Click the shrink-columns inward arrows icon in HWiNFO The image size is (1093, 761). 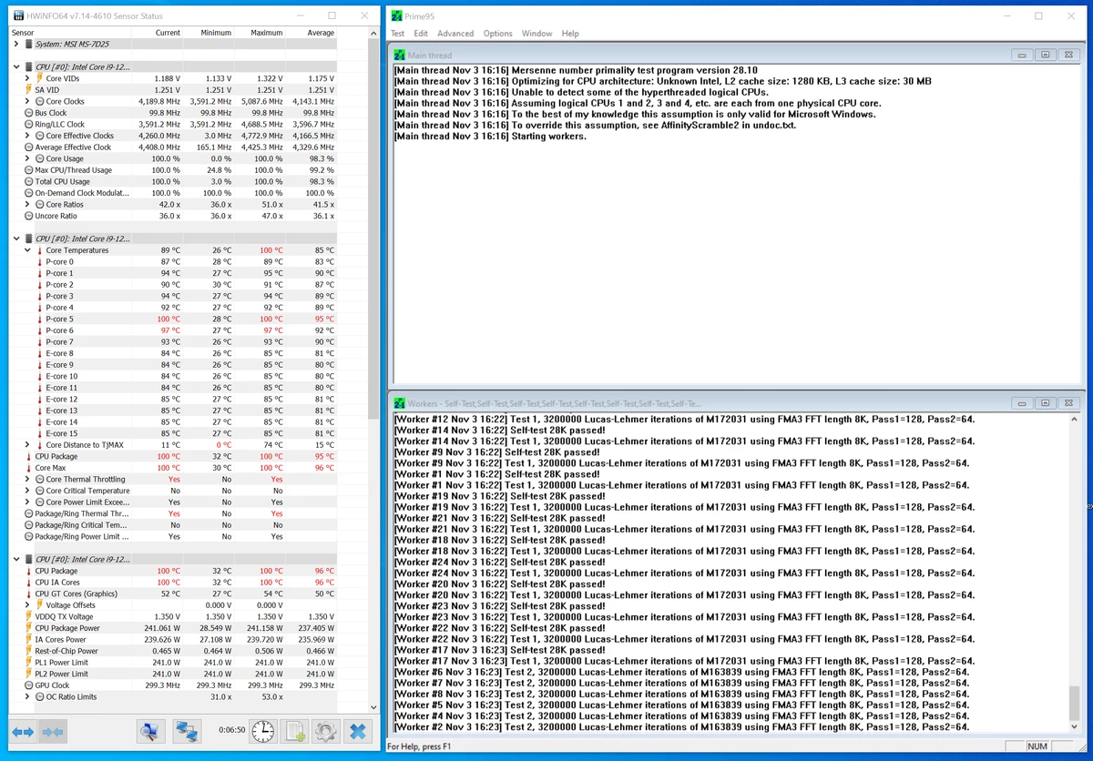point(52,731)
